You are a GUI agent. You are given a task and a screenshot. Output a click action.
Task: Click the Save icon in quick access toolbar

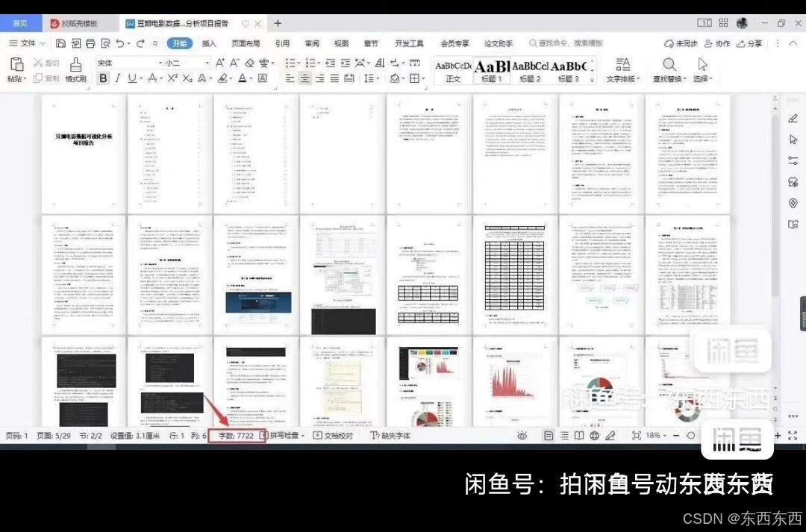[60, 43]
